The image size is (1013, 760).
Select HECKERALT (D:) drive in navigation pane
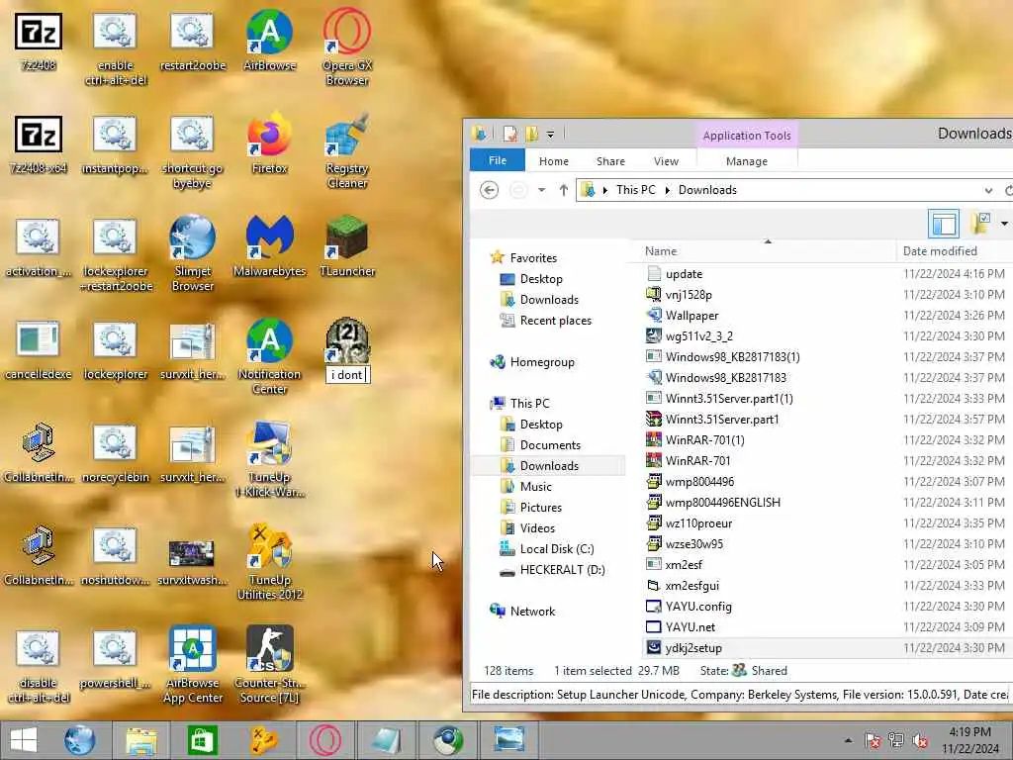[562, 569]
